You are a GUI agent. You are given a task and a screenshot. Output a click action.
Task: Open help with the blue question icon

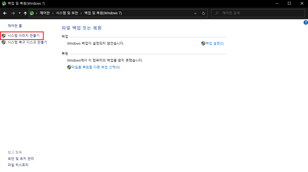[x=306, y=22]
